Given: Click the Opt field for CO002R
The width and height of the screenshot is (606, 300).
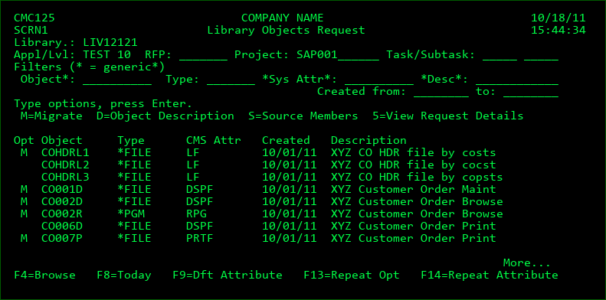Looking at the screenshot, I should 24,214.
